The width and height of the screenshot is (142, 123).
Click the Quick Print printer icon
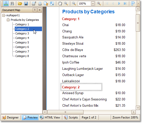40,4
